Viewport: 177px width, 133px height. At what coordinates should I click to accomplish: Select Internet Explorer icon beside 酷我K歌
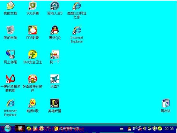11,103
